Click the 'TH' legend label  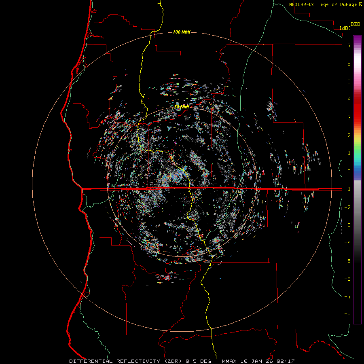coord(347,315)
